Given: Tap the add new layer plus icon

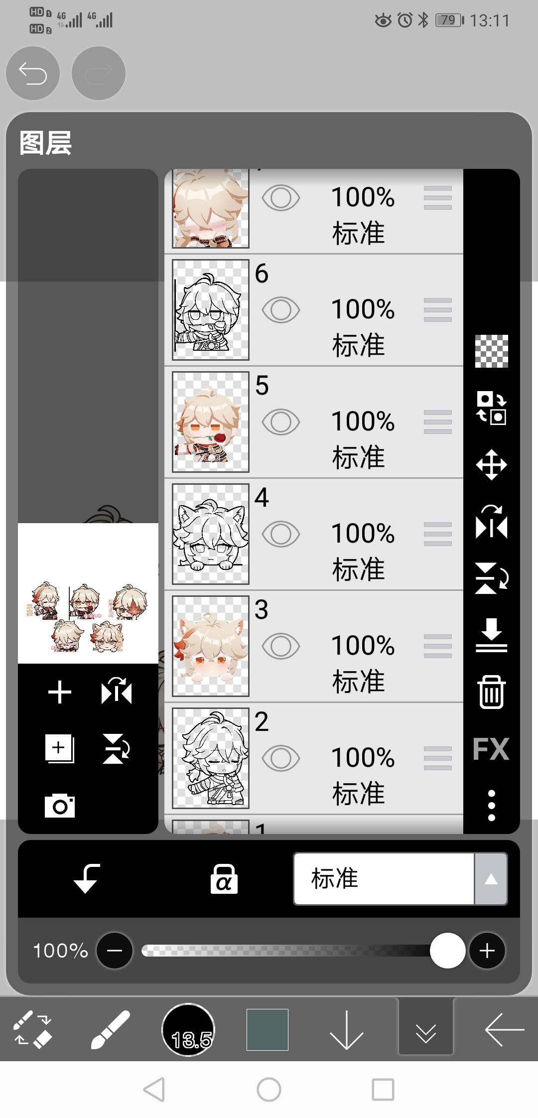Looking at the screenshot, I should point(60,692).
